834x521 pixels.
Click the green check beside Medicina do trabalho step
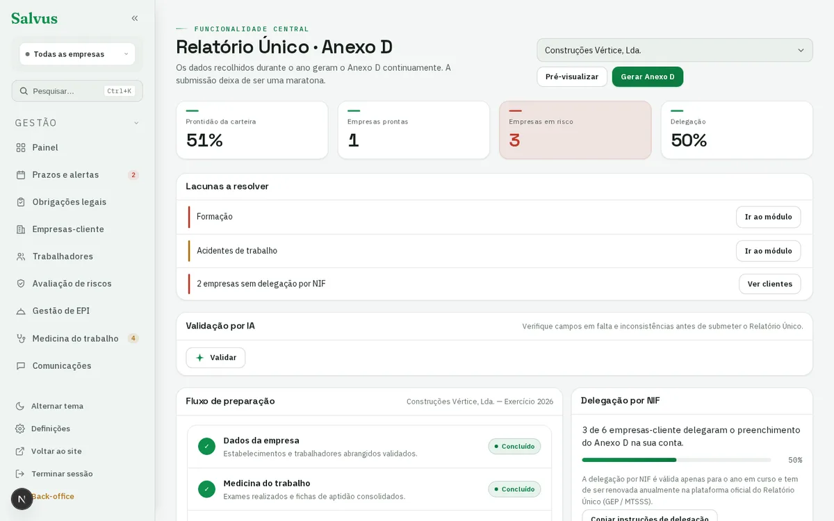[x=206, y=489]
